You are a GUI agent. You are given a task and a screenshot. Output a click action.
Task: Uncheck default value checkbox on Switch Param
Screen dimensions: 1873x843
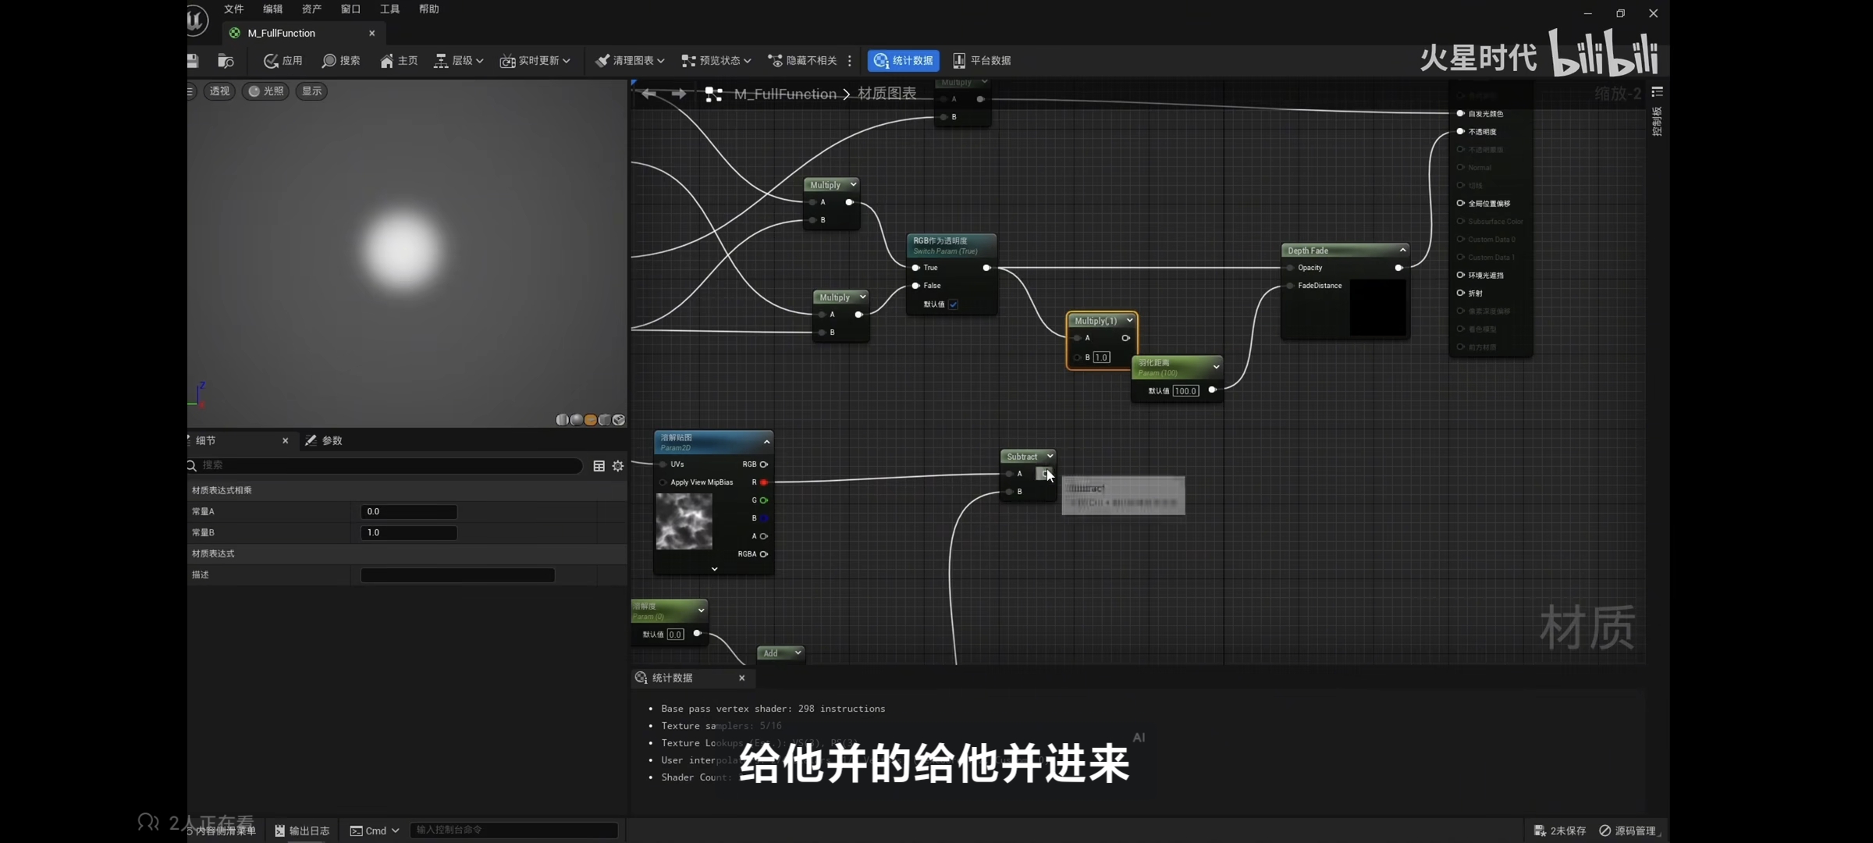click(x=953, y=304)
